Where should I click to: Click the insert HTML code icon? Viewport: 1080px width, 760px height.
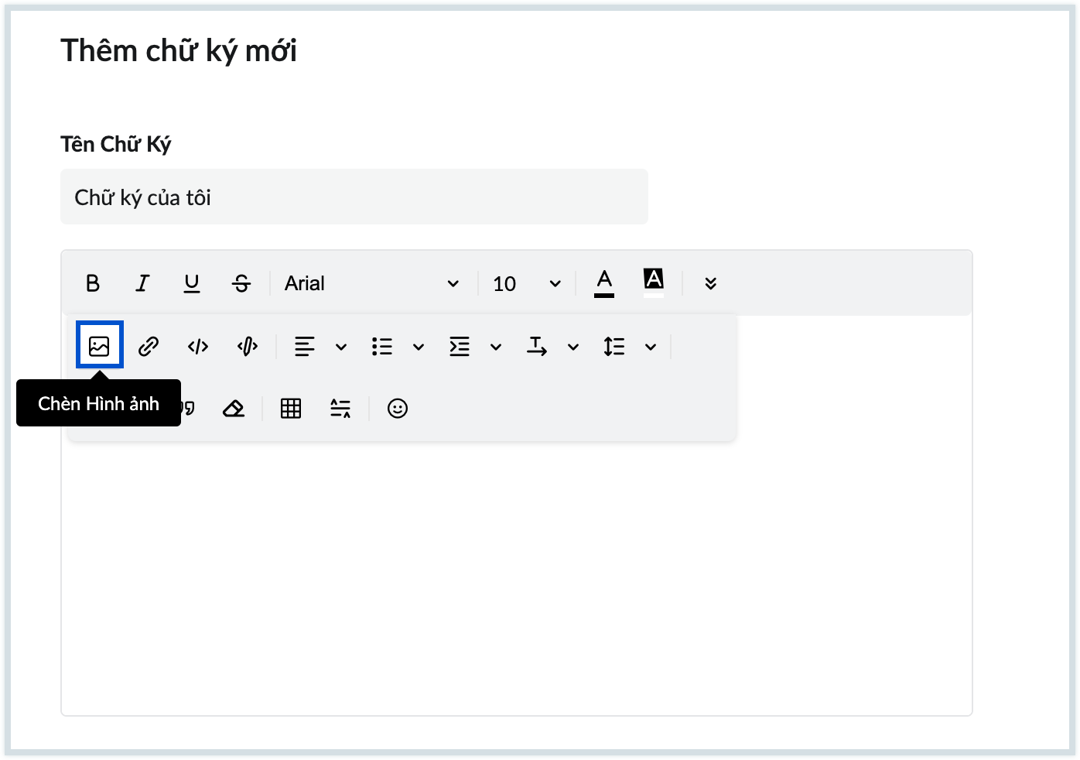(x=198, y=346)
